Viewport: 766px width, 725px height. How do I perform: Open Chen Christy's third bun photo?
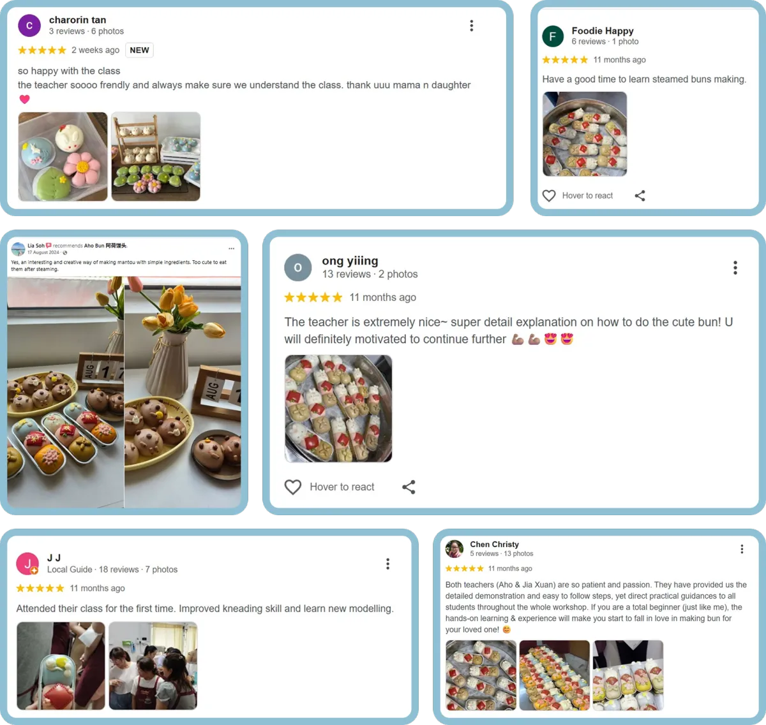coord(628,675)
